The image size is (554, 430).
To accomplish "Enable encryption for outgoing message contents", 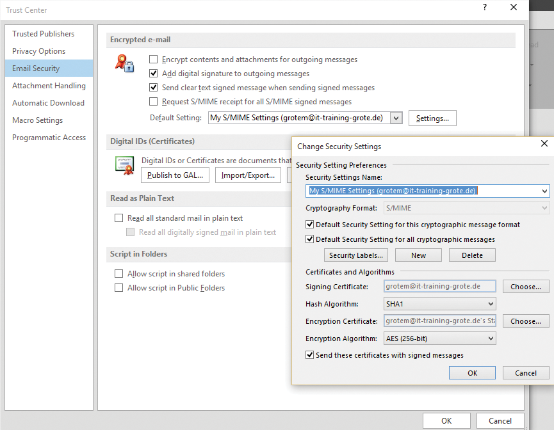I will (x=153, y=60).
